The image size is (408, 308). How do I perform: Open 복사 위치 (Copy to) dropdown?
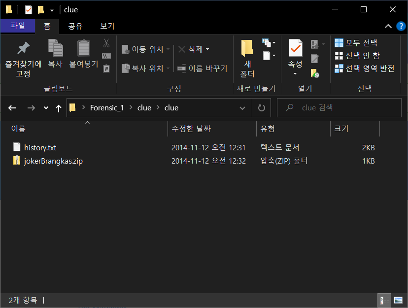(145, 68)
